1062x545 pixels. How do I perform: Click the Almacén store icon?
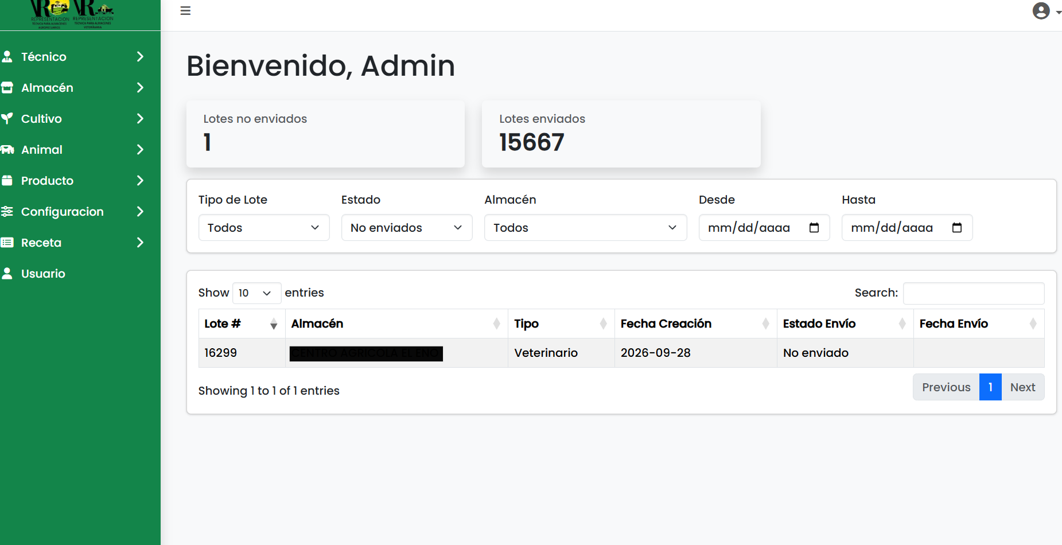pyautogui.click(x=7, y=88)
